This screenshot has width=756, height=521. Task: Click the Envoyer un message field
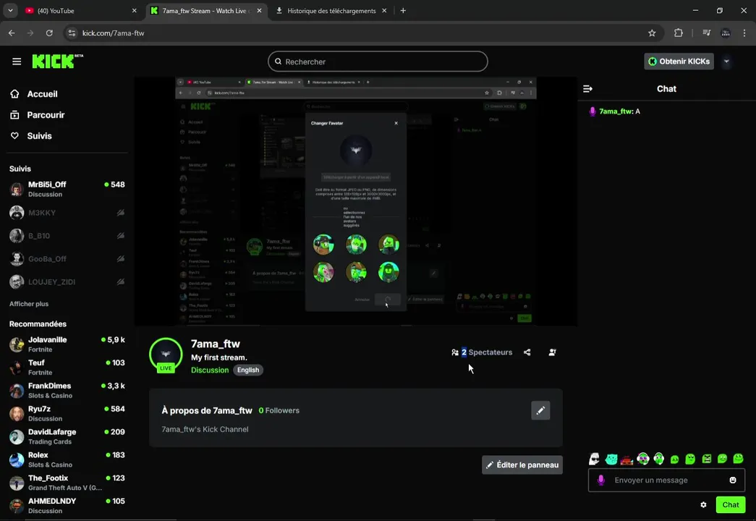tap(666, 480)
